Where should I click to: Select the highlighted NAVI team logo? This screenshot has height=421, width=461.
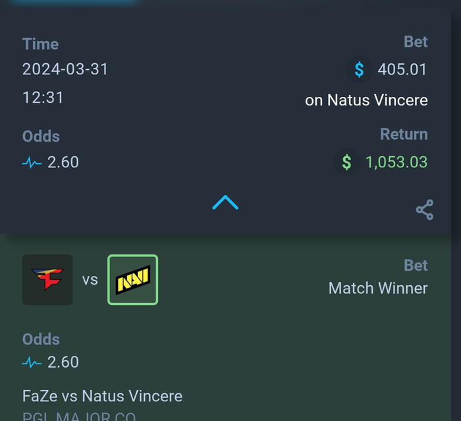click(132, 279)
